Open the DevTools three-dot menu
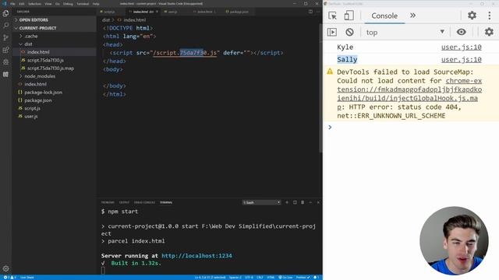This screenshot has height=280, width=499. 490,16
